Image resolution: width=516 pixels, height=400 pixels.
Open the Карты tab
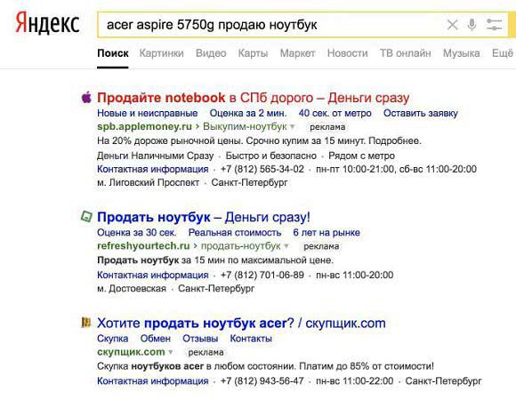point(253,53)
